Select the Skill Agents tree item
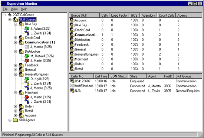Image resolution: width=204 pixels, height=138 pixels. (x=27, y=120)
